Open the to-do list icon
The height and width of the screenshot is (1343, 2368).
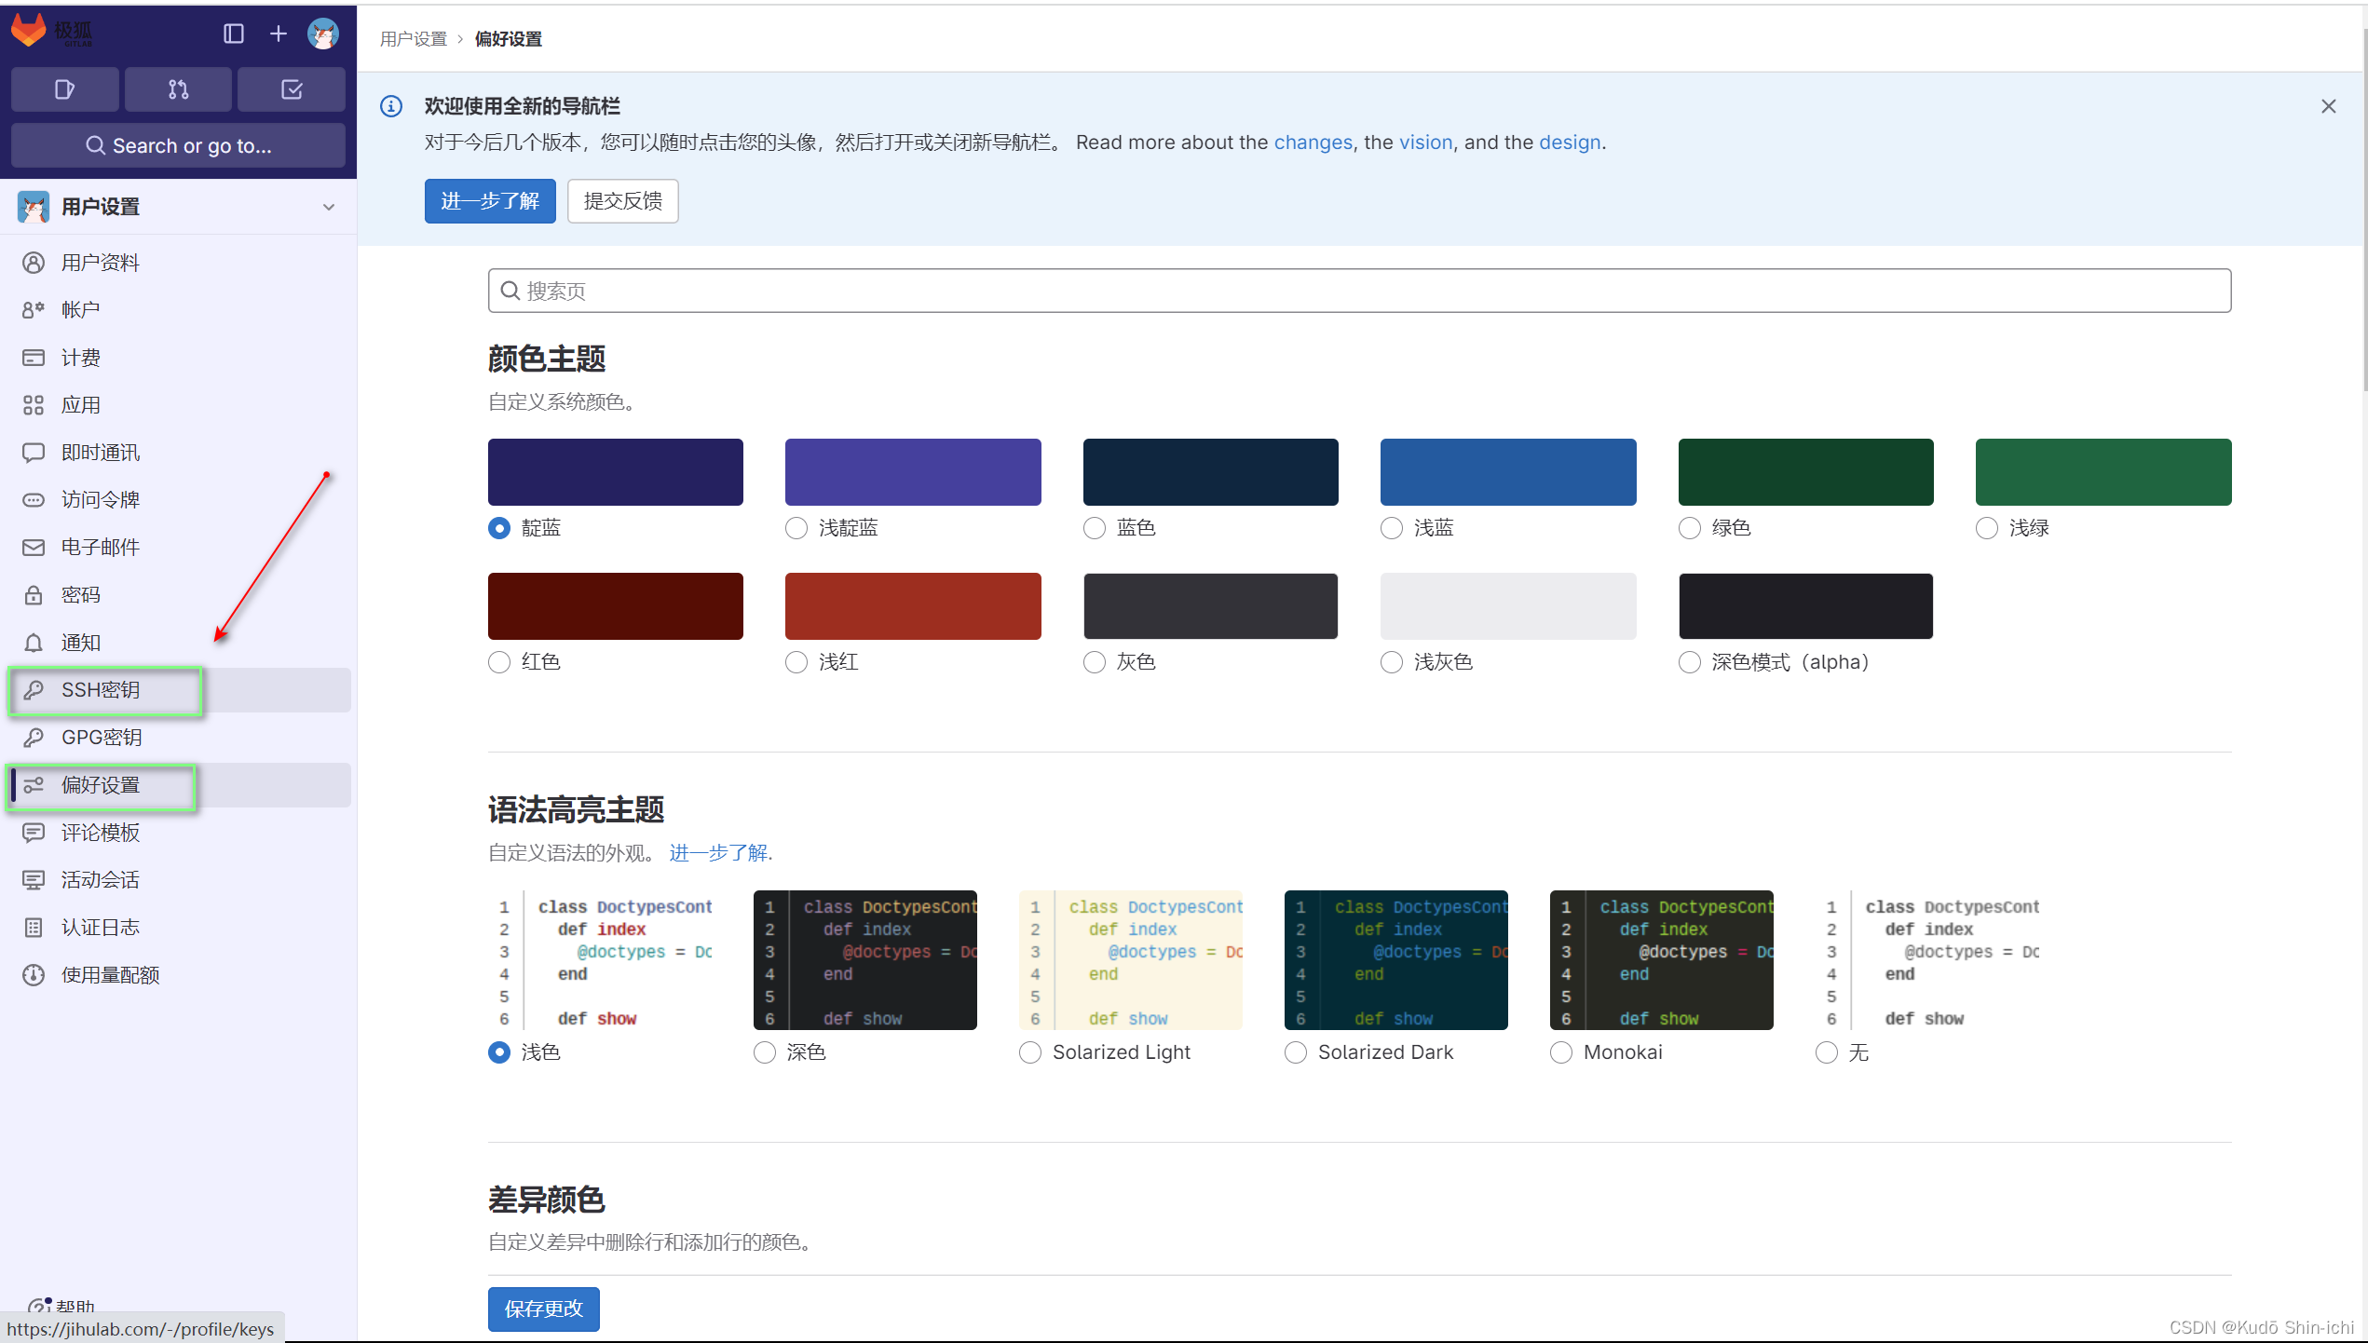pos(291,89)
